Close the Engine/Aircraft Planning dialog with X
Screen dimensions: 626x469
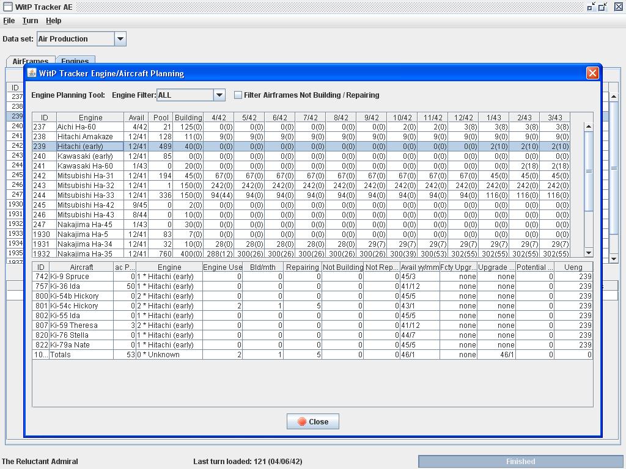tap(592, 73)
